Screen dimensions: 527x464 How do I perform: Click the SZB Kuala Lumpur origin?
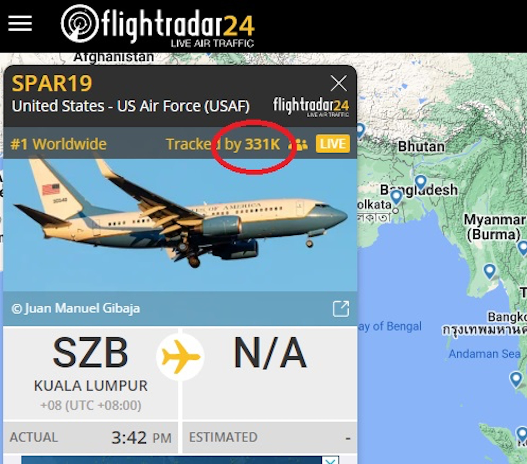(x=91, y=373)
